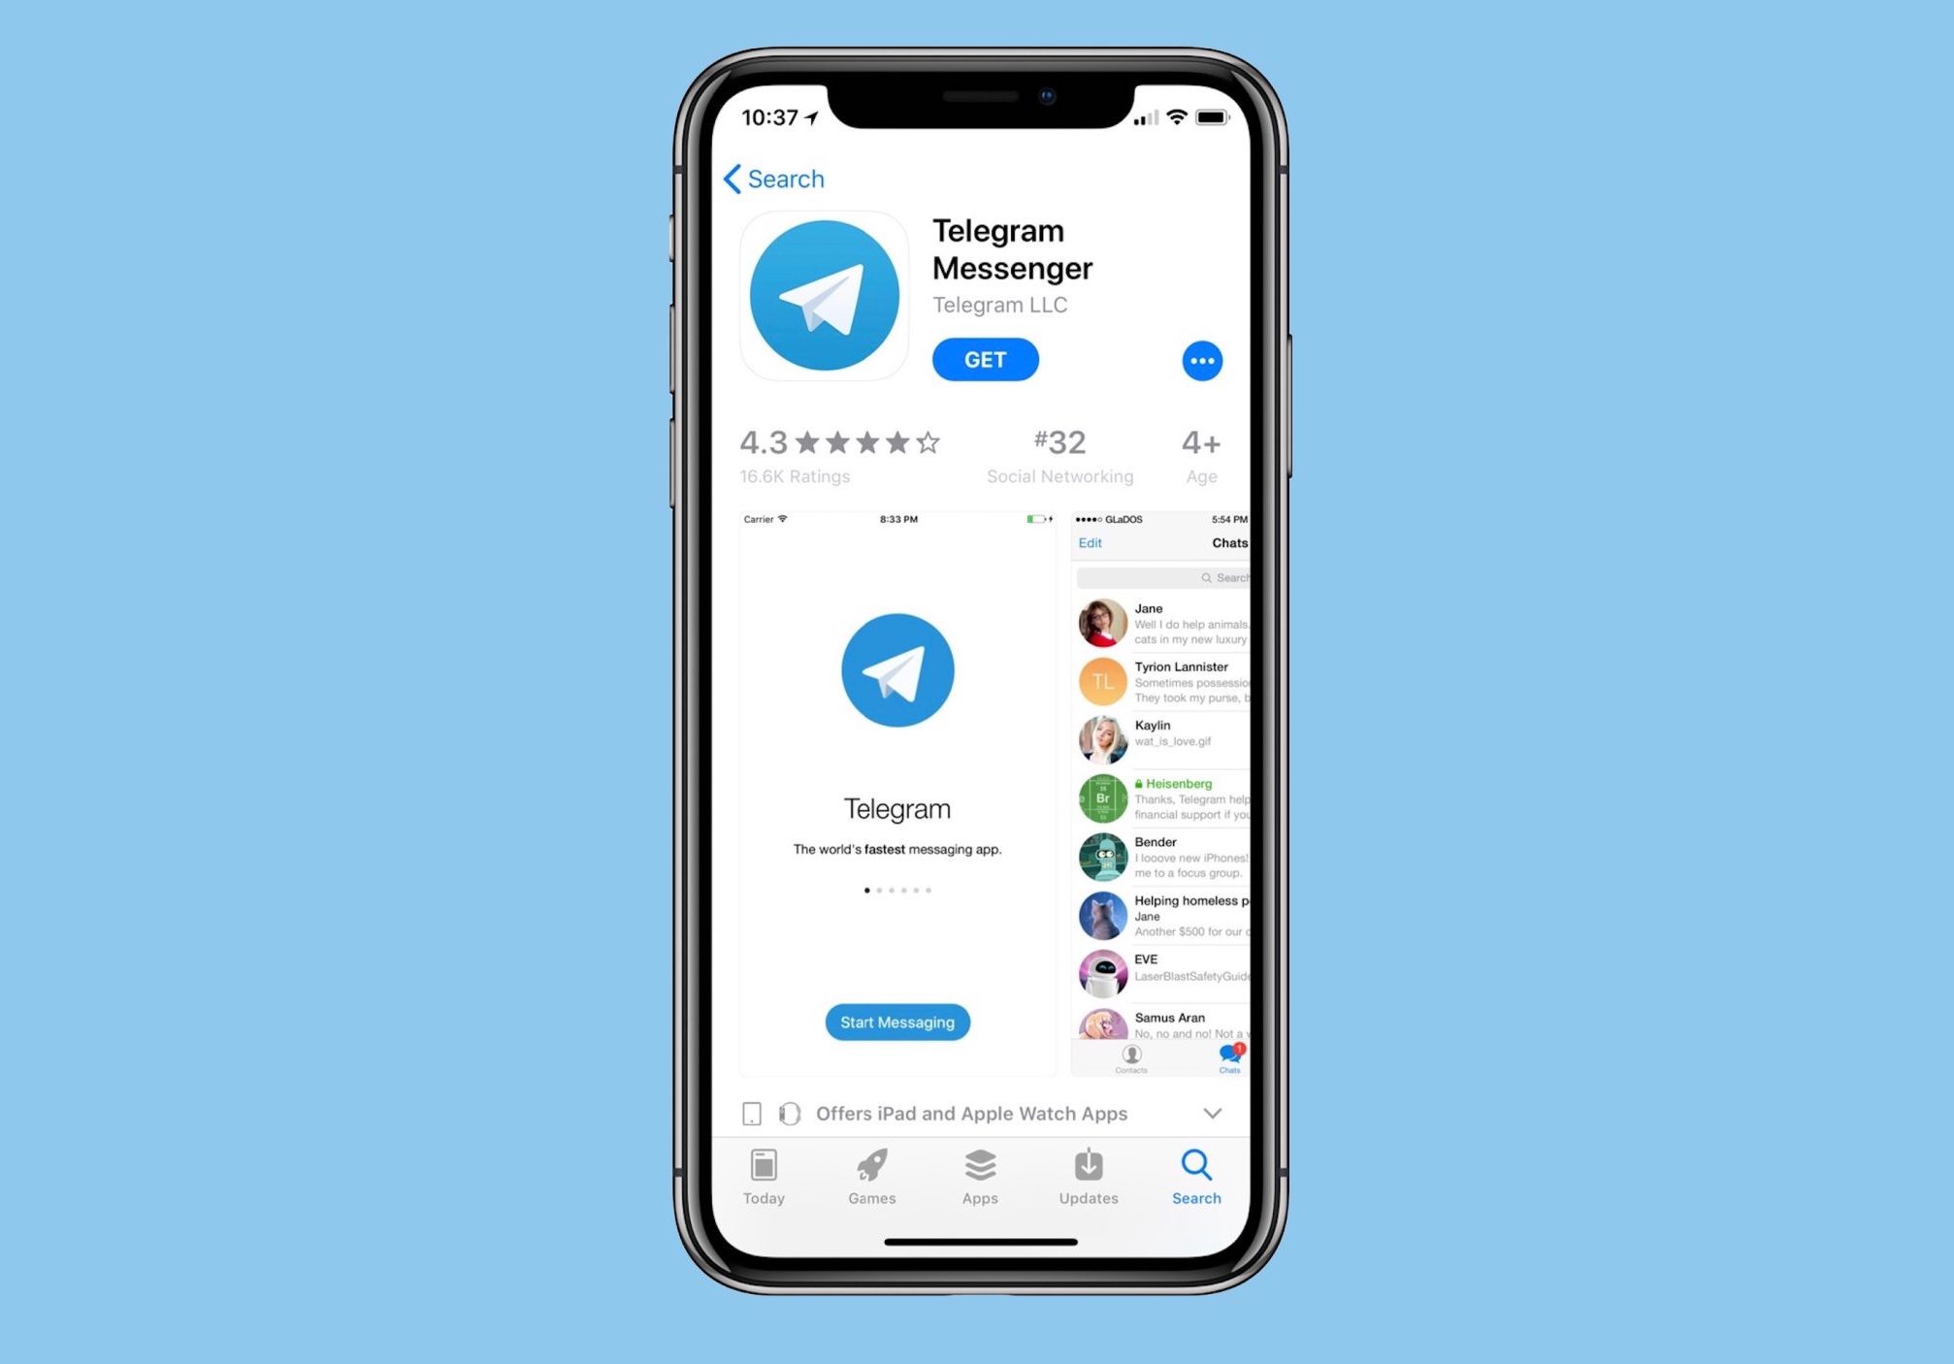Tap the Start Messaging button
This screenshot has height=1364, width=1954.
(898, 1023)
